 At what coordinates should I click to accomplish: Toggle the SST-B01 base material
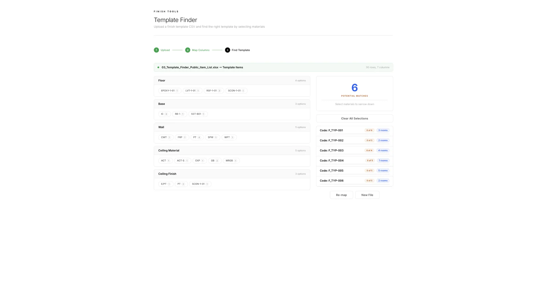point(198,114)
